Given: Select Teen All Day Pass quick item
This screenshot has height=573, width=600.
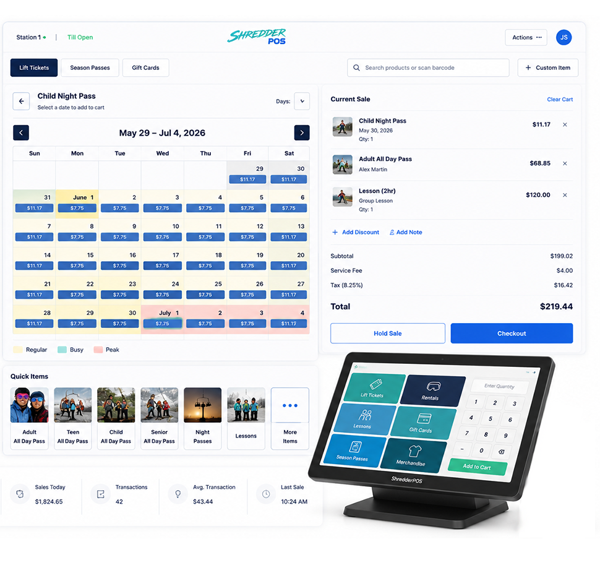Looking at the screenshot, I should [73, 418].
